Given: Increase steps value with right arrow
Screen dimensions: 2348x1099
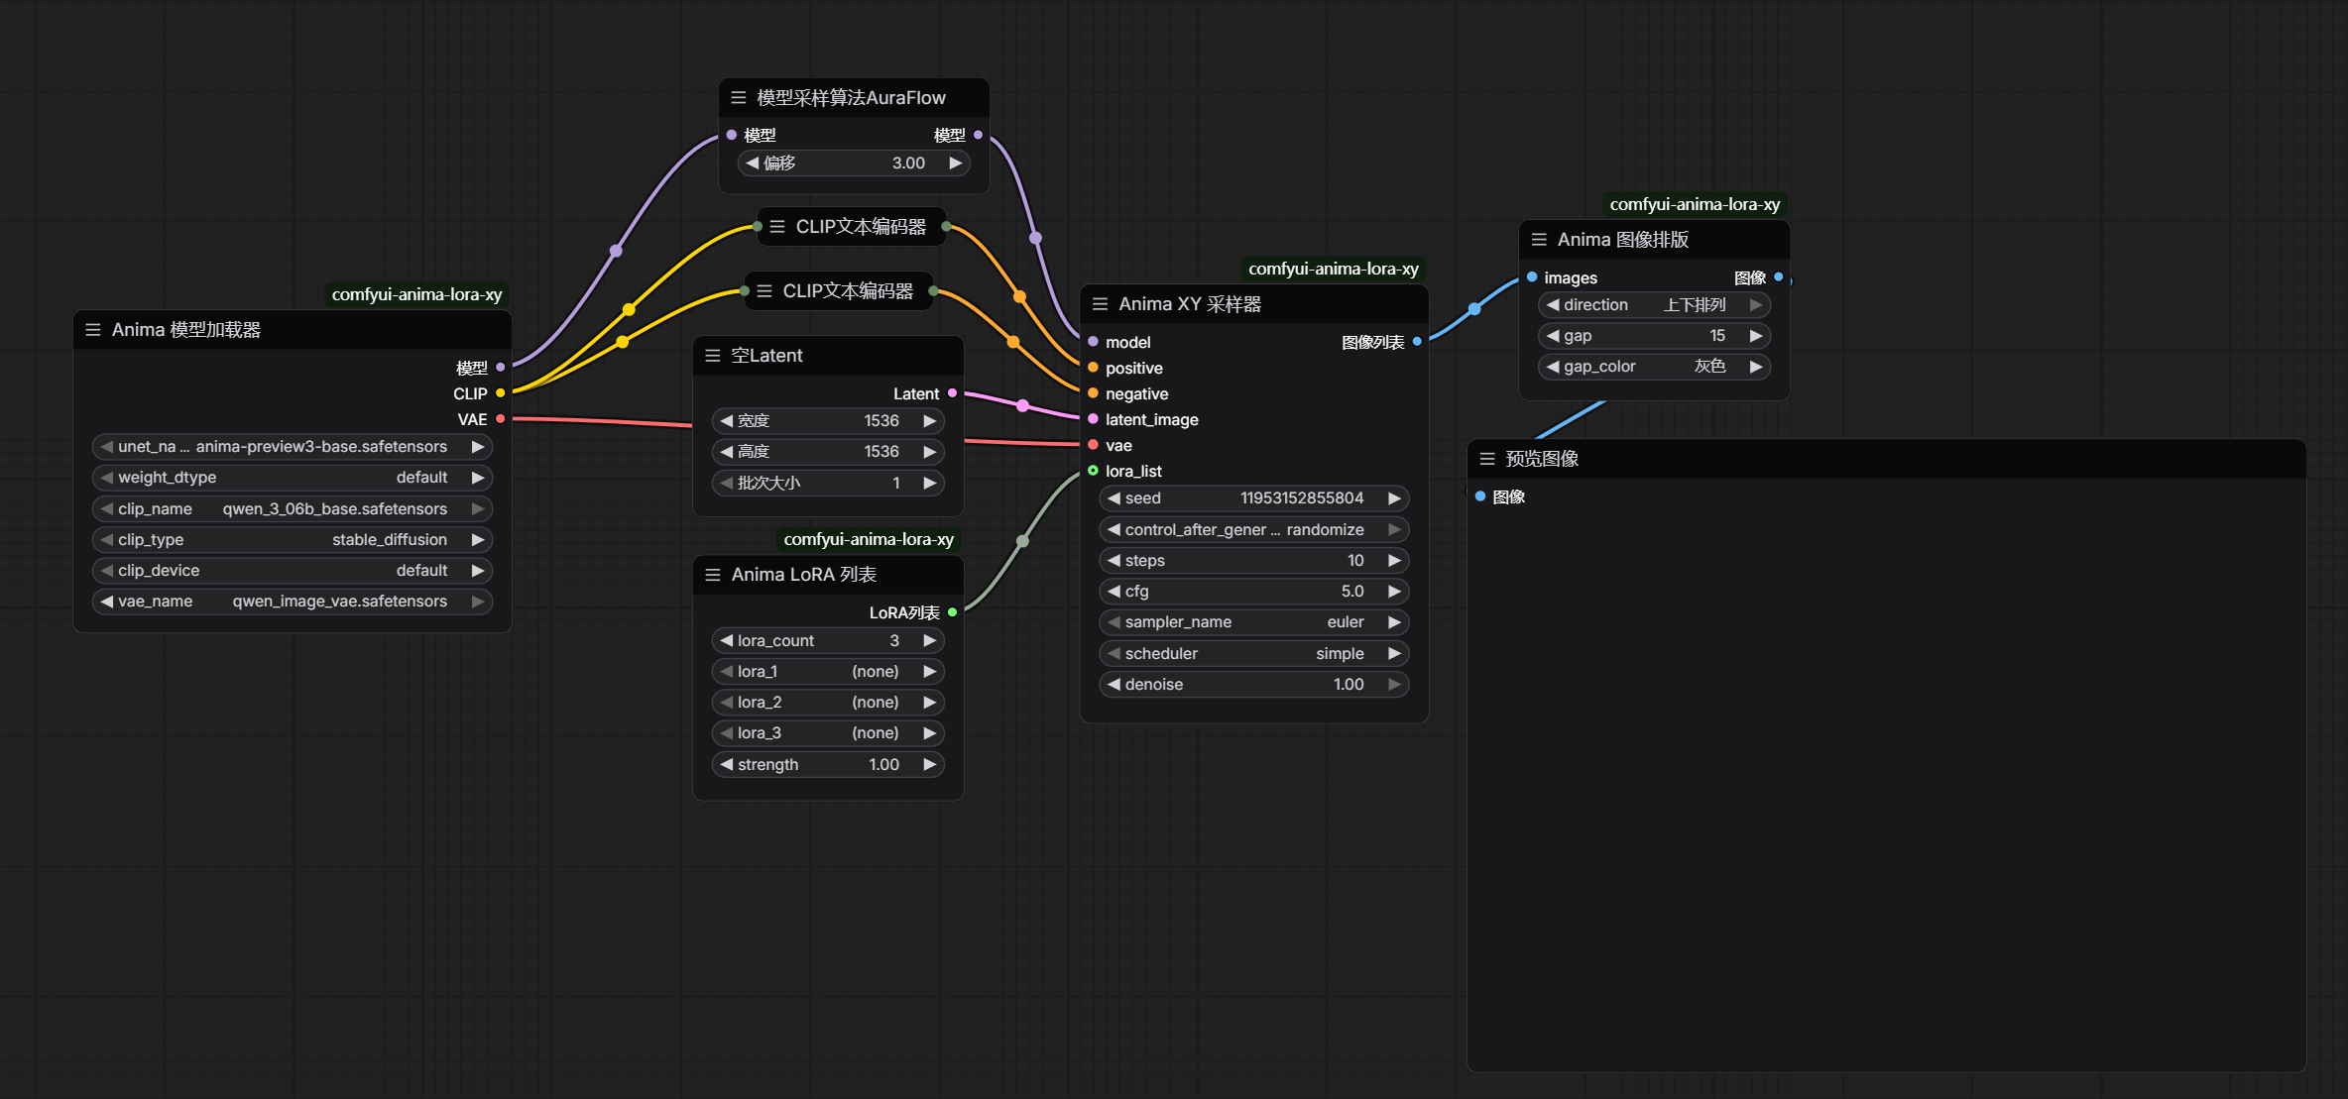Looking at the screenshot, I should (x=1395, y=561).
